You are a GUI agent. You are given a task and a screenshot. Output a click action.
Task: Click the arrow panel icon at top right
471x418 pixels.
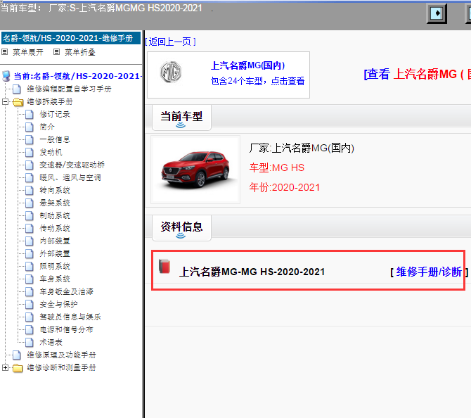coord(437,13)
